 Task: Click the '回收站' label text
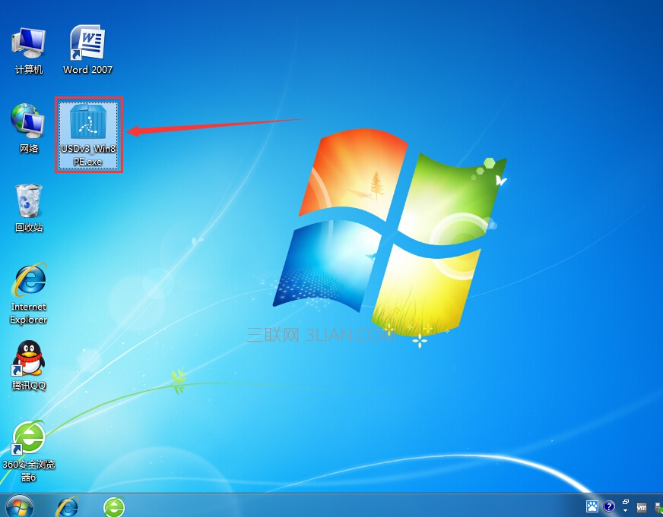tap(29, 228)
